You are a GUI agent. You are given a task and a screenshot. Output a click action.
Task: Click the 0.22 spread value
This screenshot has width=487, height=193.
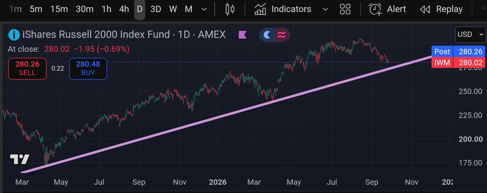58,68
